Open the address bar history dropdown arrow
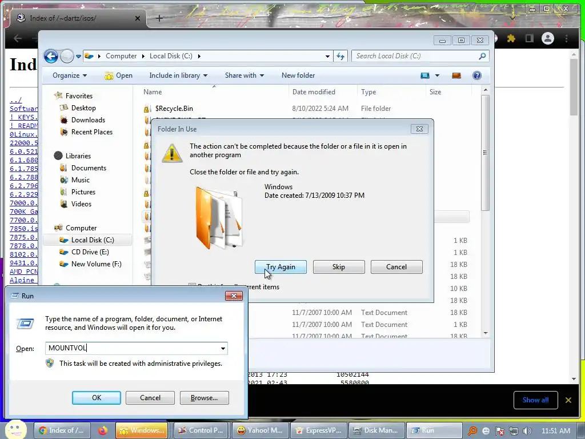The width and height of the screenshot is (585, 439). (327, 57)
